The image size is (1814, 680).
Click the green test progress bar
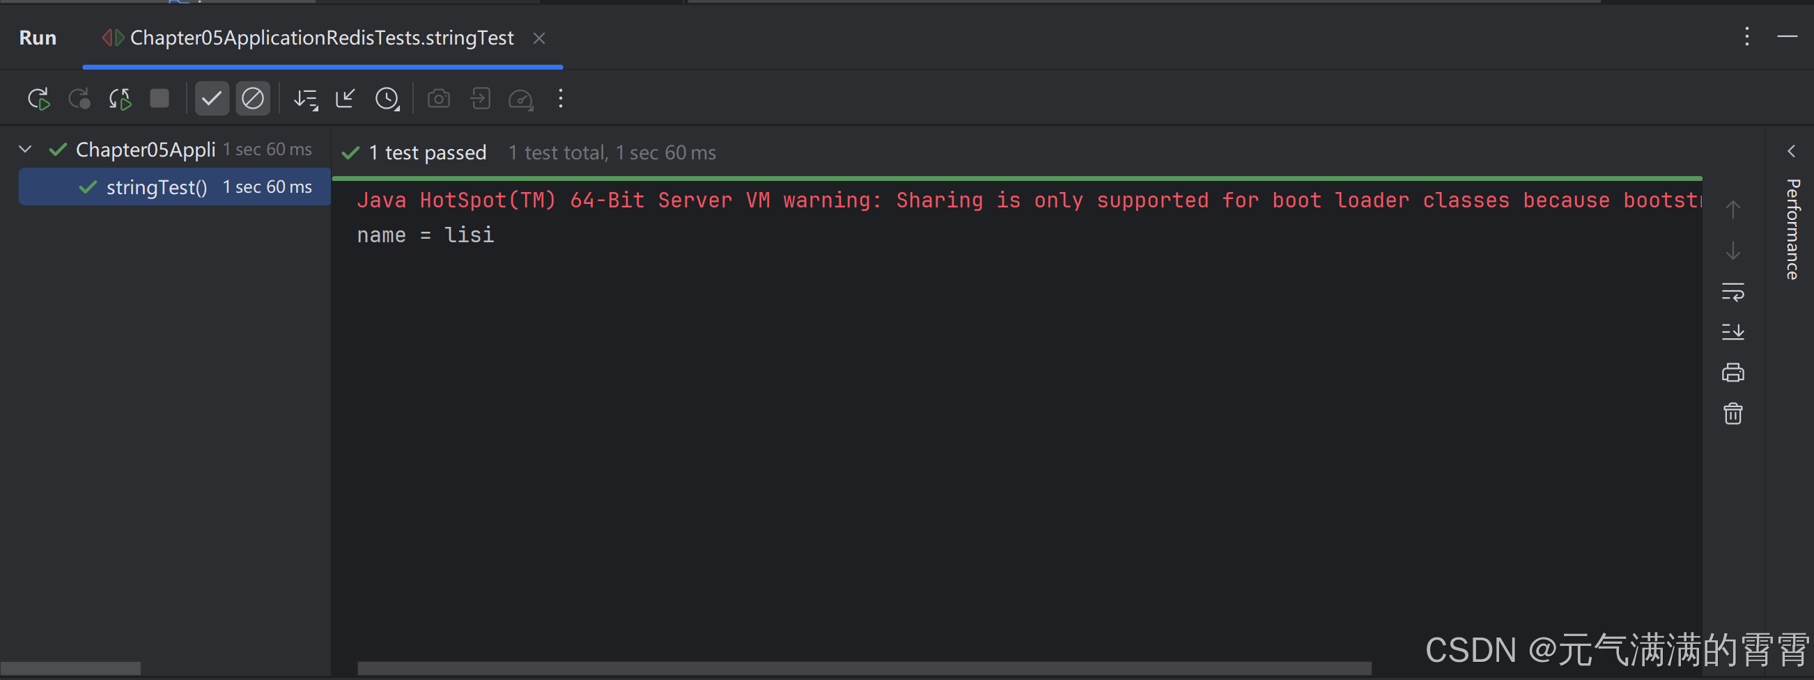[986, 178]
